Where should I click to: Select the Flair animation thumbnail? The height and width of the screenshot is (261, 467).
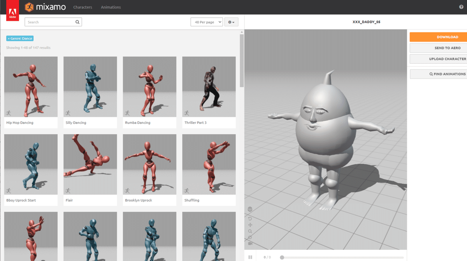[x=90, y=164]
